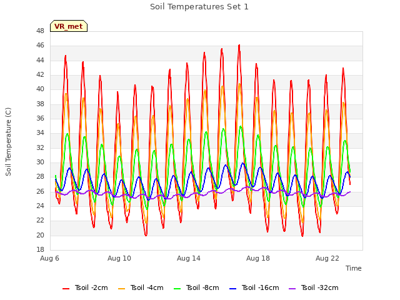
Task: Click the 32 y-axis tick label
Action: coord(40,147)
